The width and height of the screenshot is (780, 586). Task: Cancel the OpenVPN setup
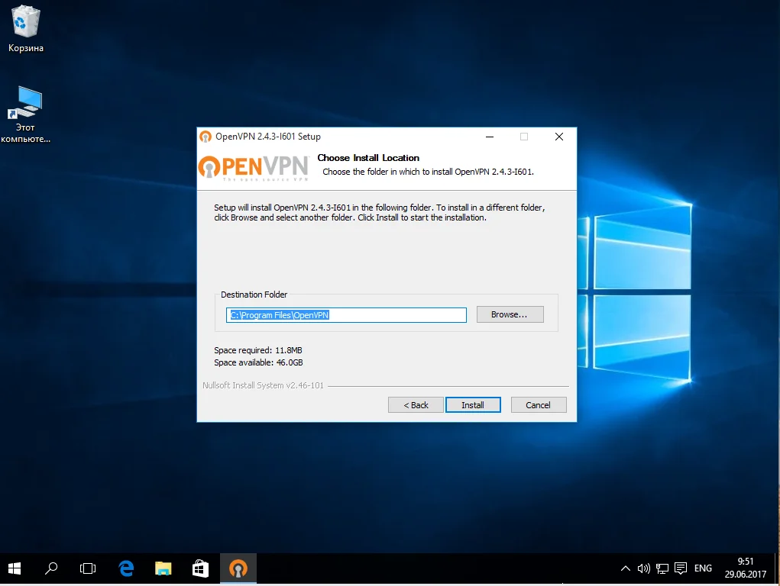coord(539,404)
